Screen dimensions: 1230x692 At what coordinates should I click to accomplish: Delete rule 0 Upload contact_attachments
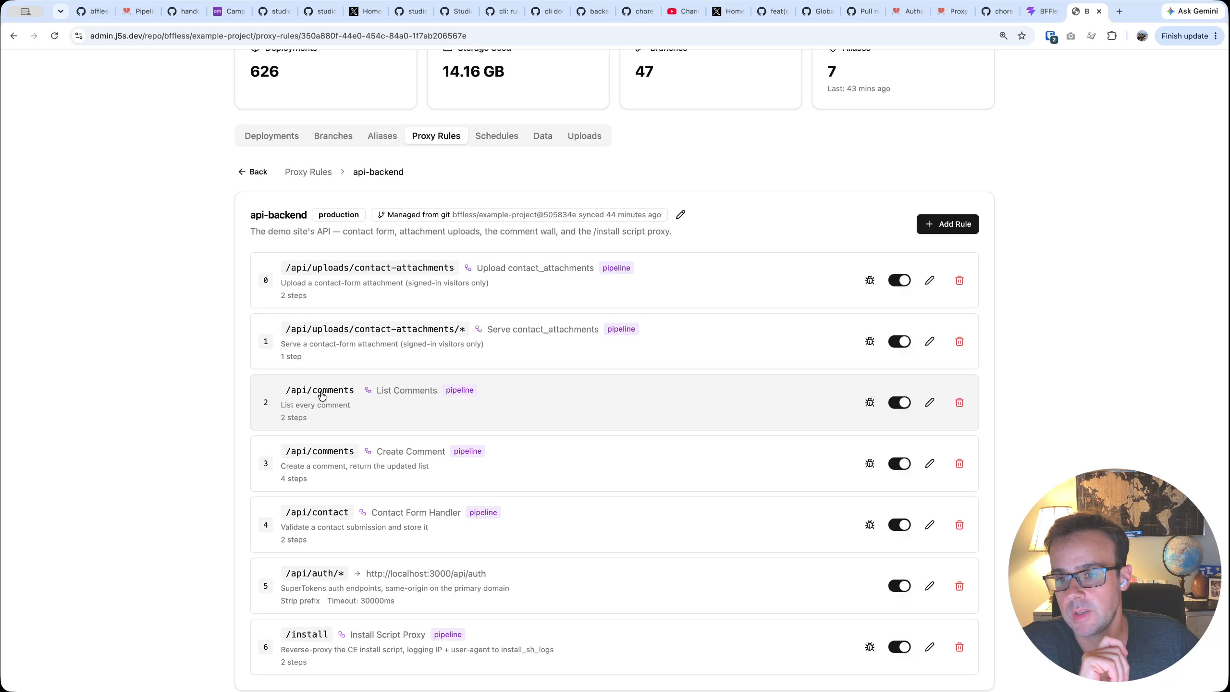point(959,280)
